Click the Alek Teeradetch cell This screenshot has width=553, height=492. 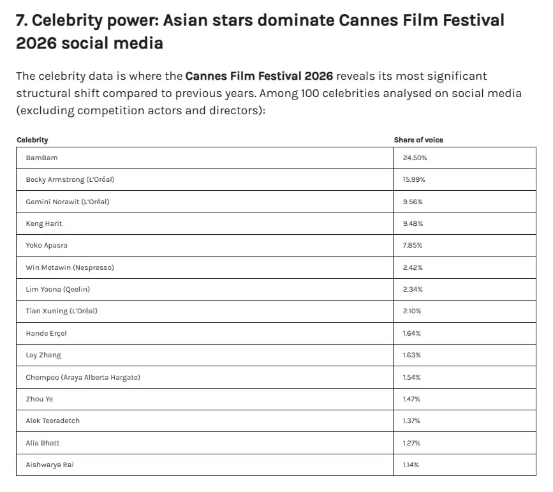(x=205, y=421)
